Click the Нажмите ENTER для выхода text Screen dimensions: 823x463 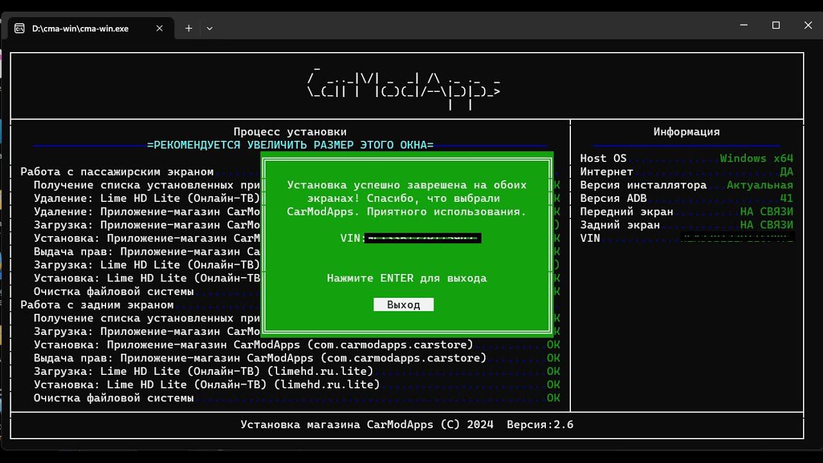(x=406, y=278)
